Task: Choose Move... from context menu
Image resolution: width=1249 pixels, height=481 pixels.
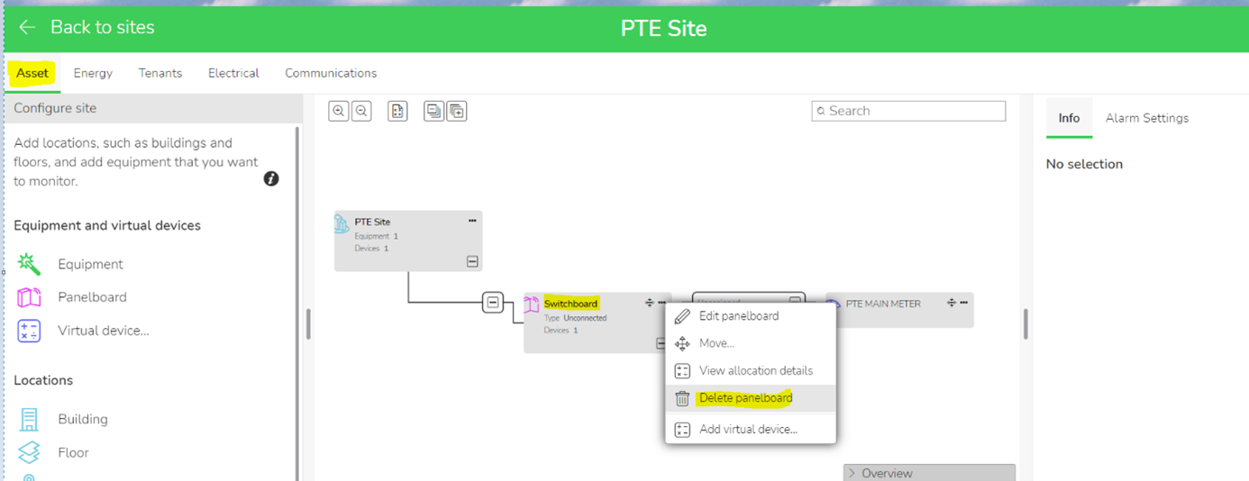Action: (751, 343)
